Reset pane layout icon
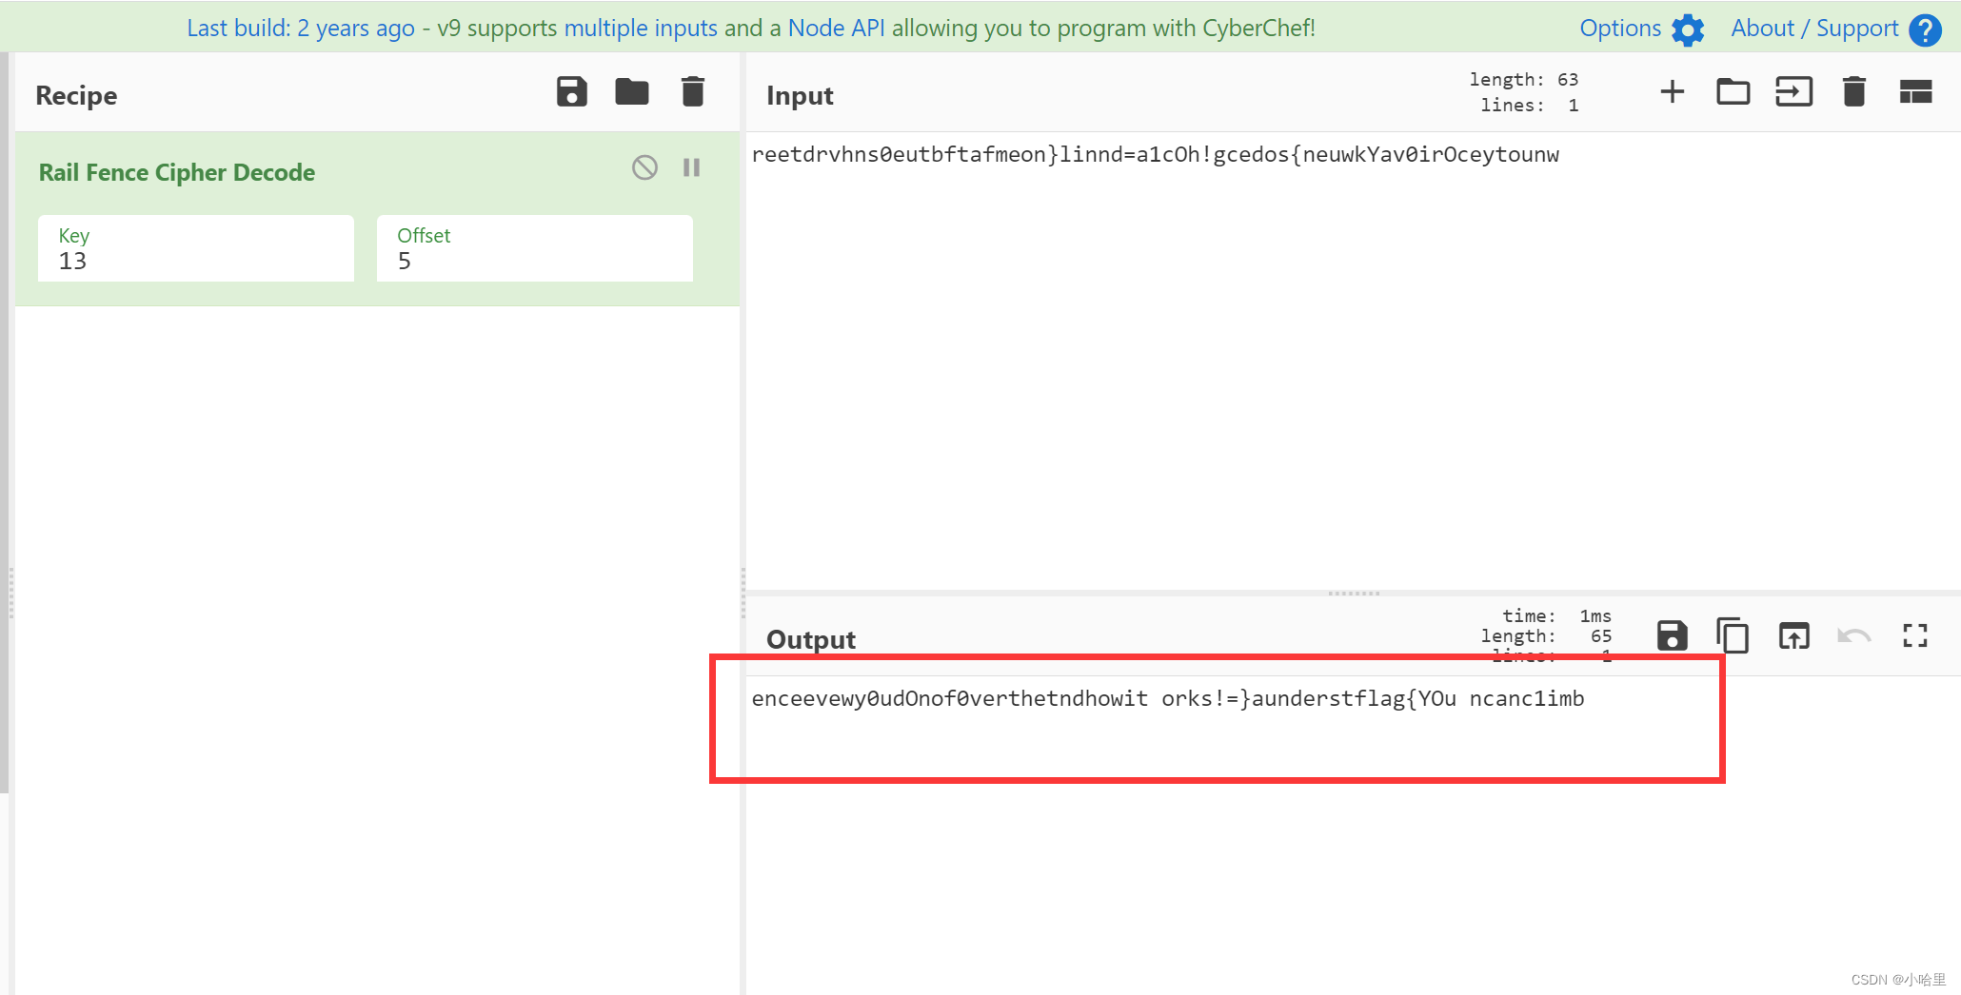The height and width of the screenshot is (995, 1961). pos(1916,92)
